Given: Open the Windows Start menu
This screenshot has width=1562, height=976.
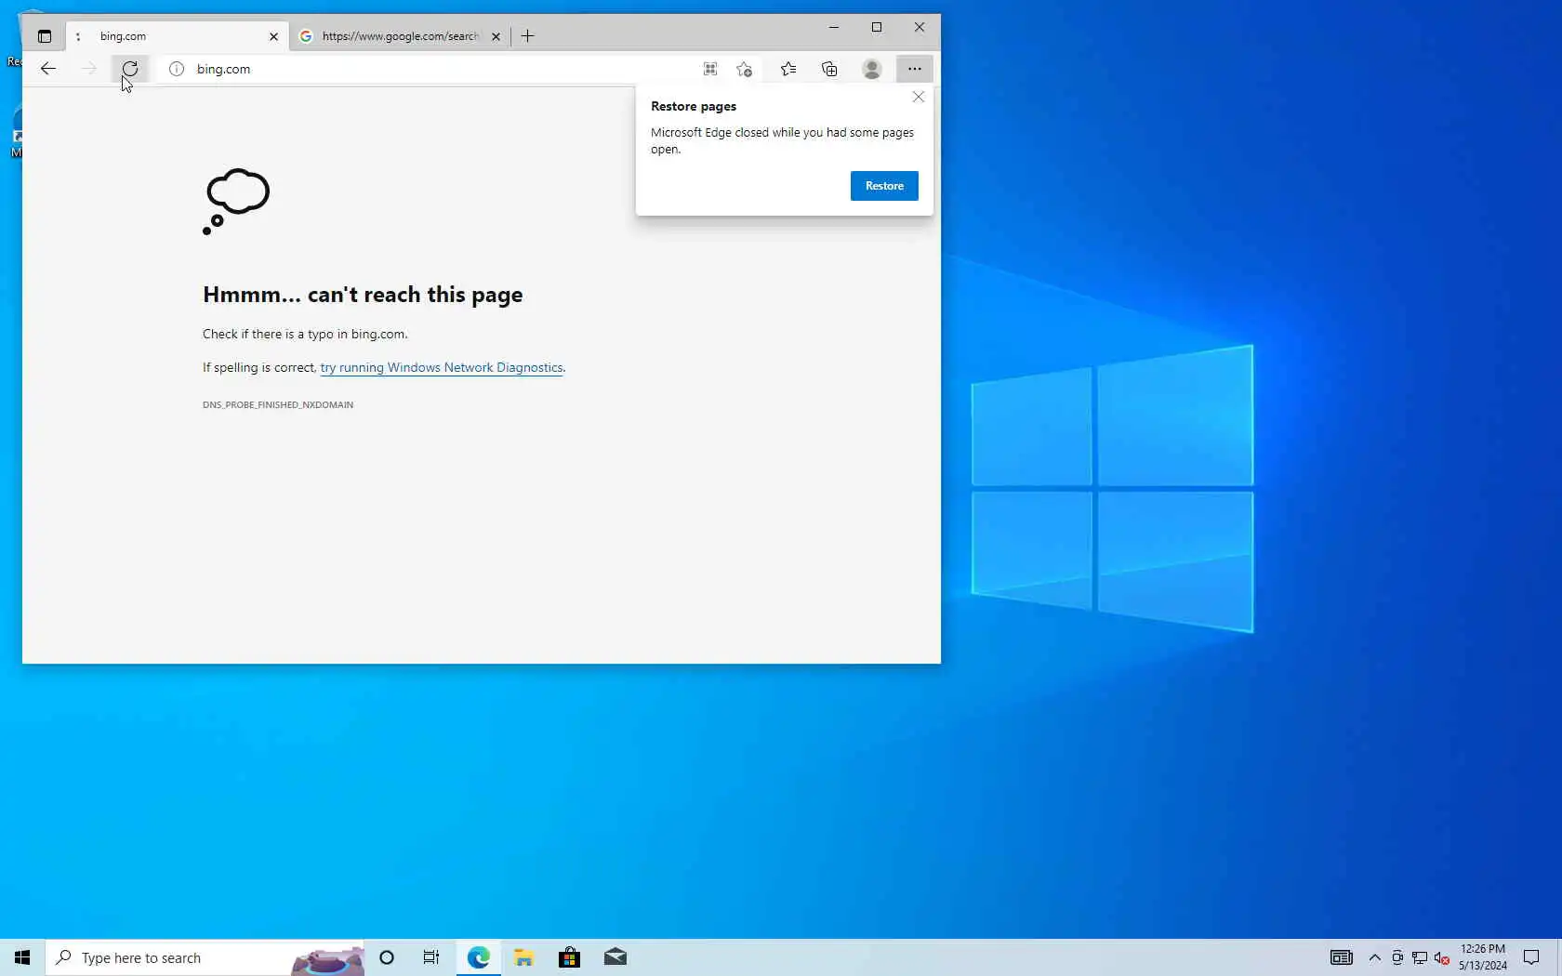Looking at the screenshot, I should (22, 957).
